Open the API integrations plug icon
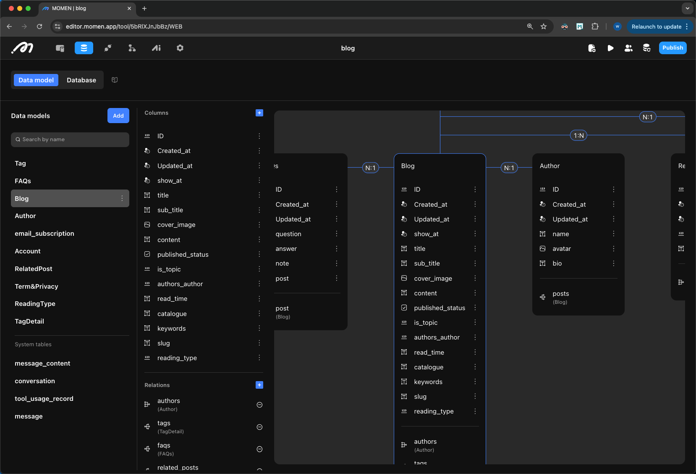 click(108, 48)
